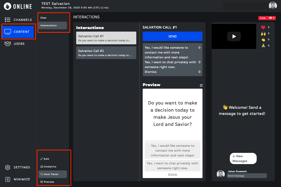Click the 'chat privately' results row
Viewport: 281px width, 187px height.
tap(172, 64)
